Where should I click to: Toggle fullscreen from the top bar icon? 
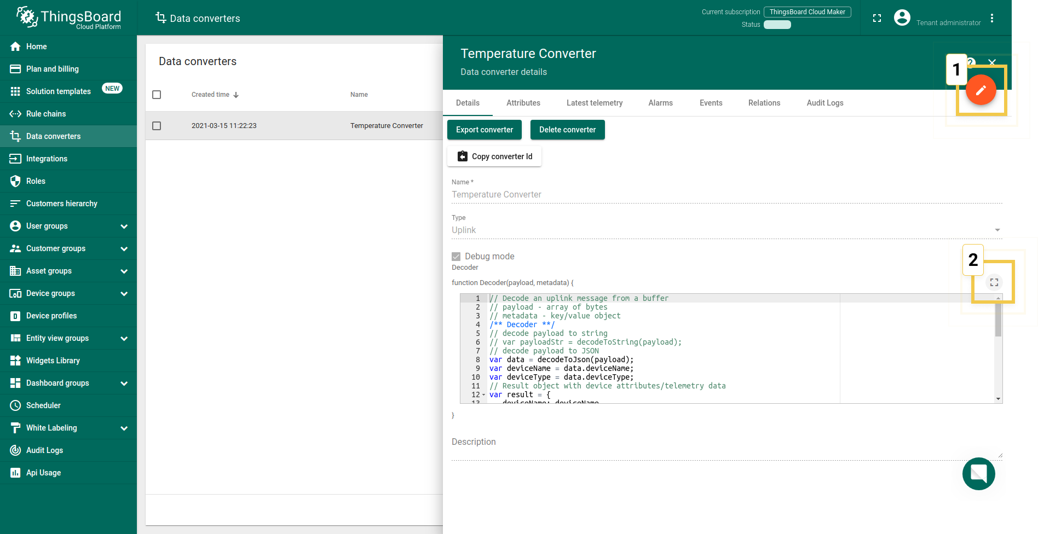click(877, 18)
